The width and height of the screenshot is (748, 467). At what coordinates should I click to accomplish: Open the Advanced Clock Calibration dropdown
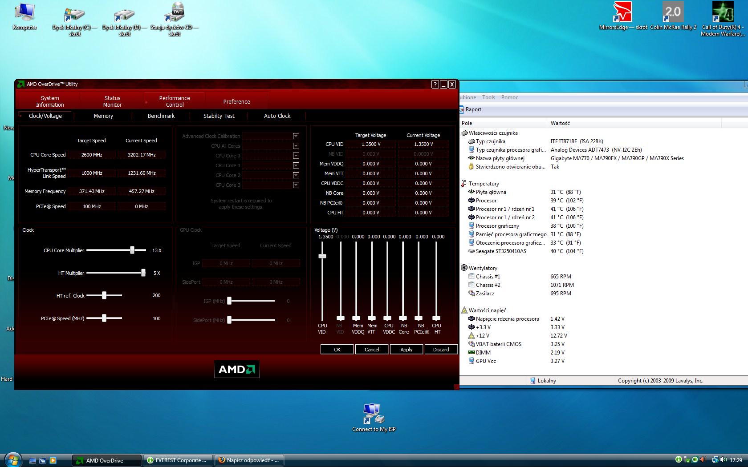pyautogui.click(x=296, y=136)
